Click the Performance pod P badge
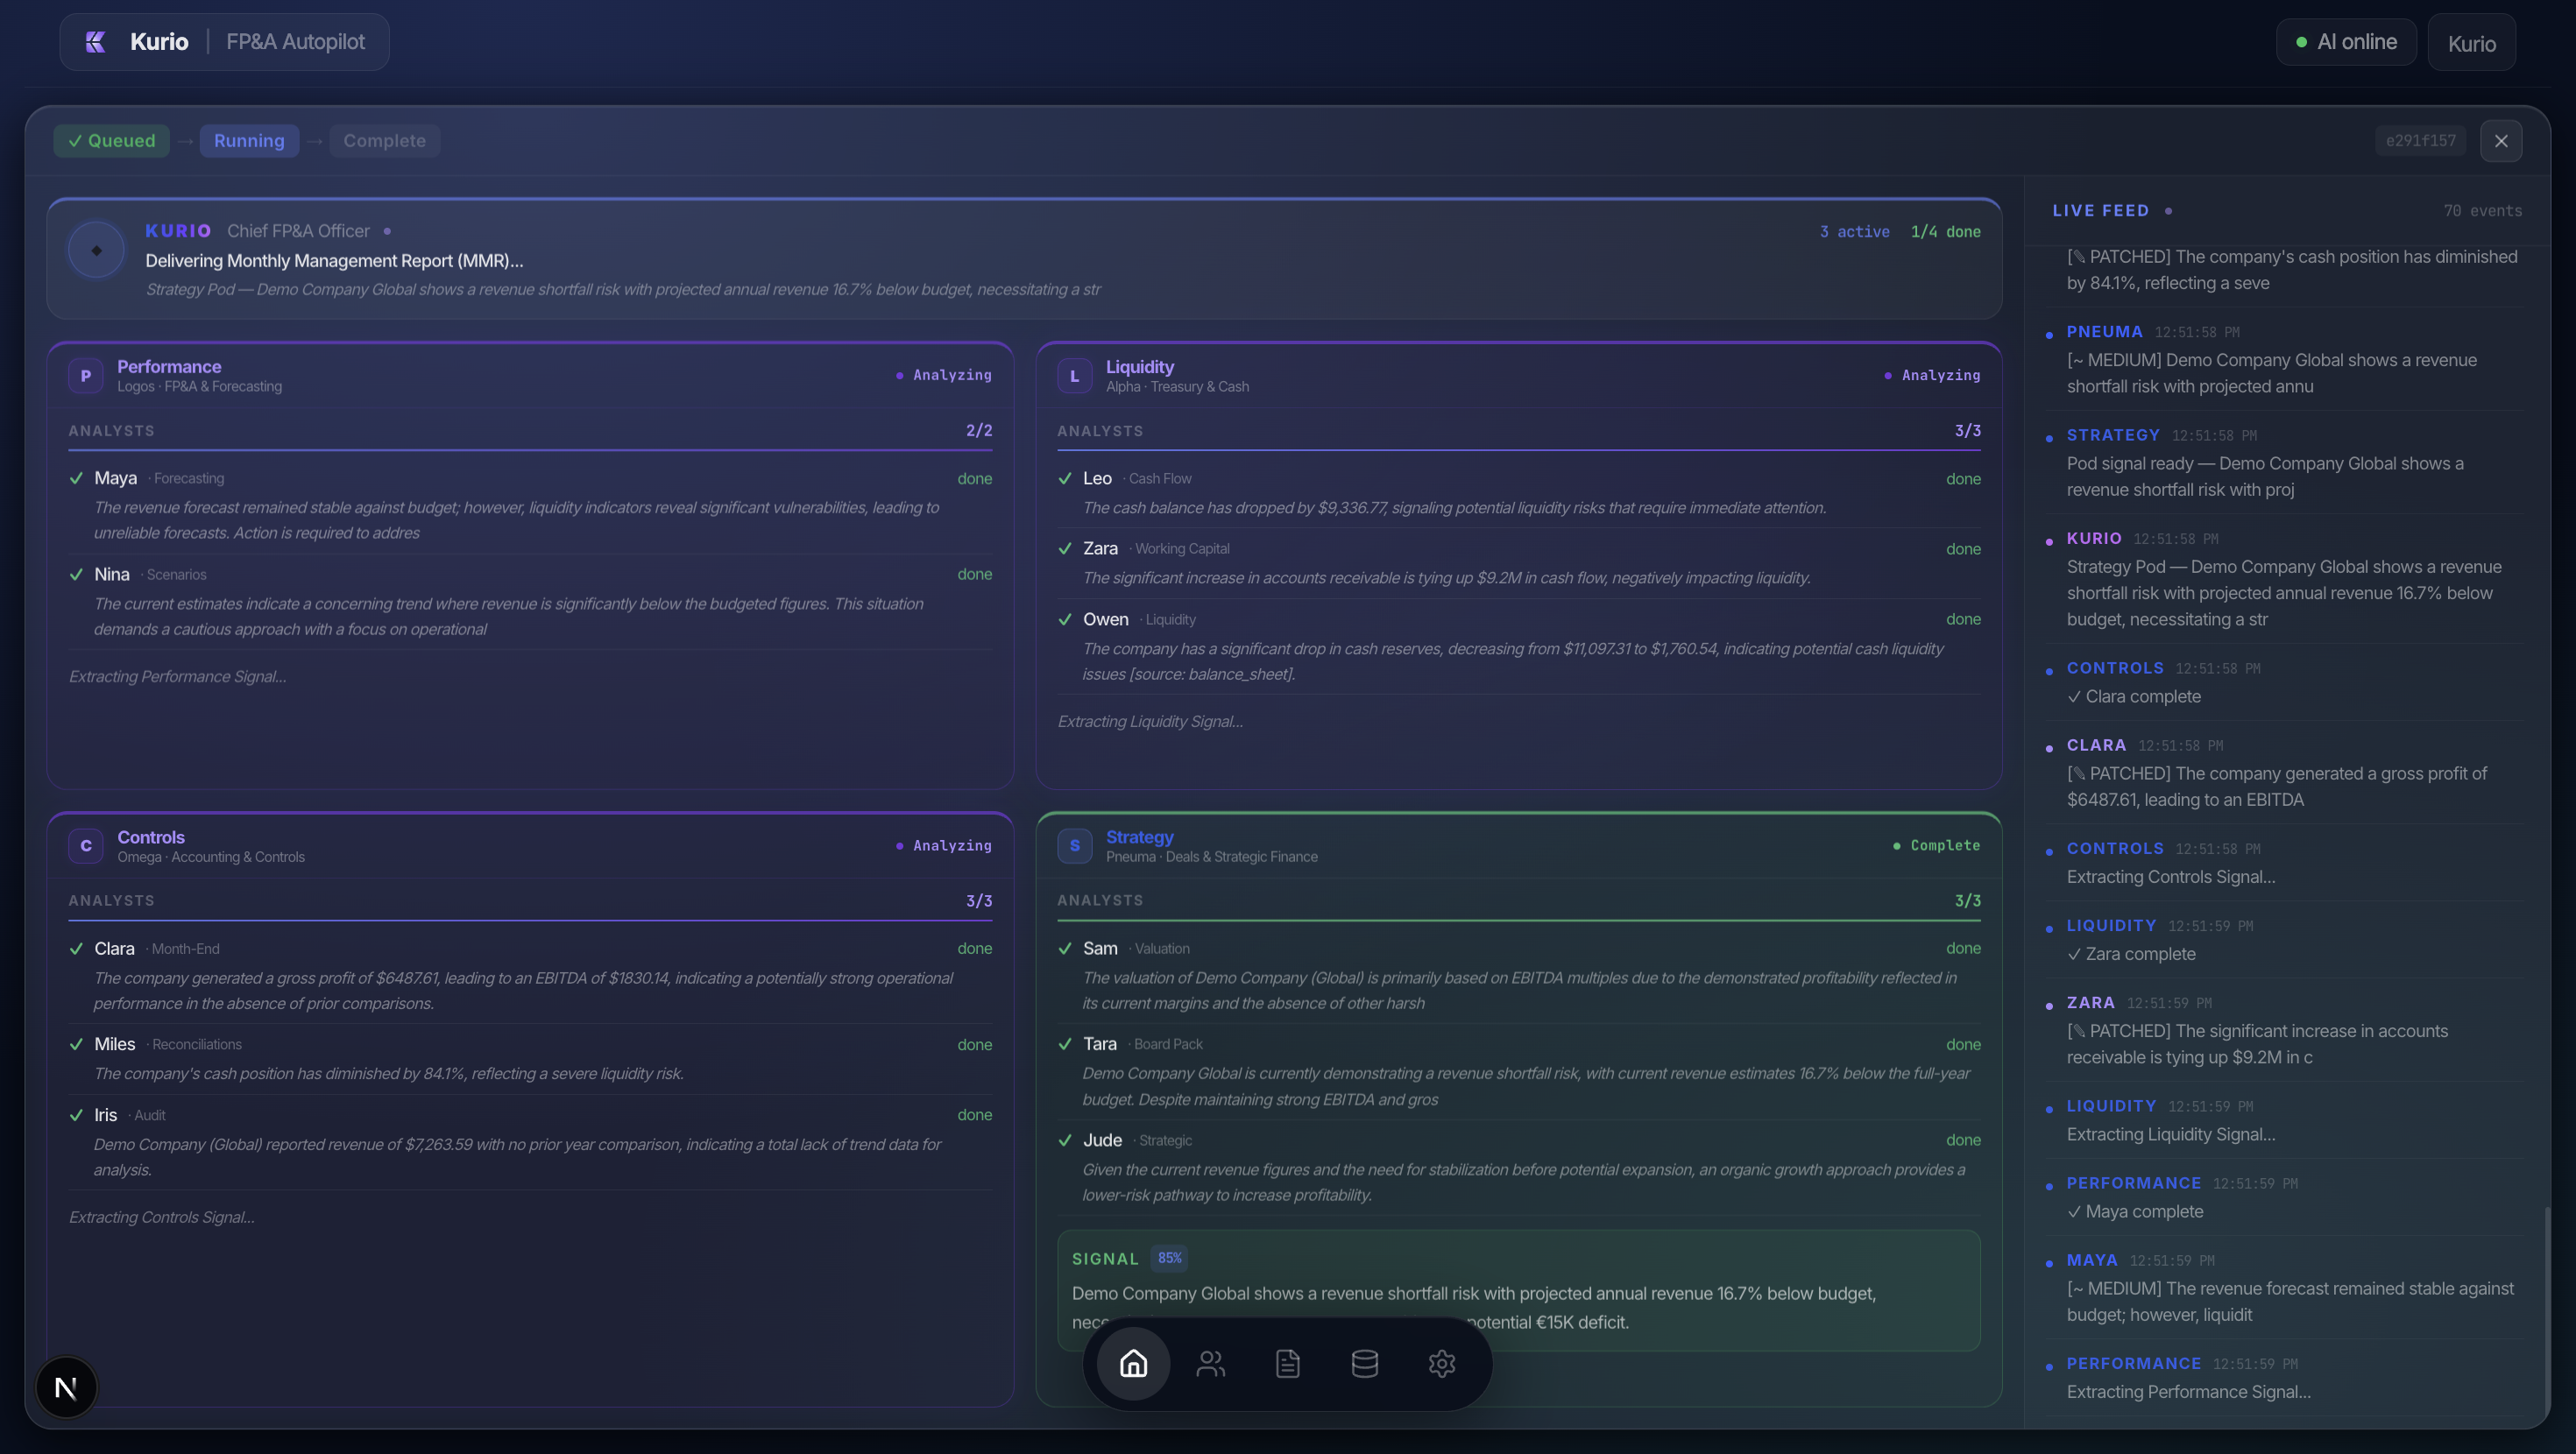Image resolution: width=2576 pixels, height=1454 pixels. [85, 376]
